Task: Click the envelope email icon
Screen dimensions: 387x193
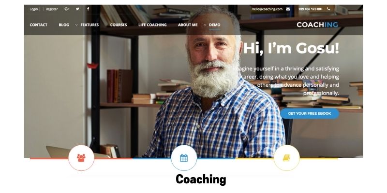Action: [x=288, y=9]
